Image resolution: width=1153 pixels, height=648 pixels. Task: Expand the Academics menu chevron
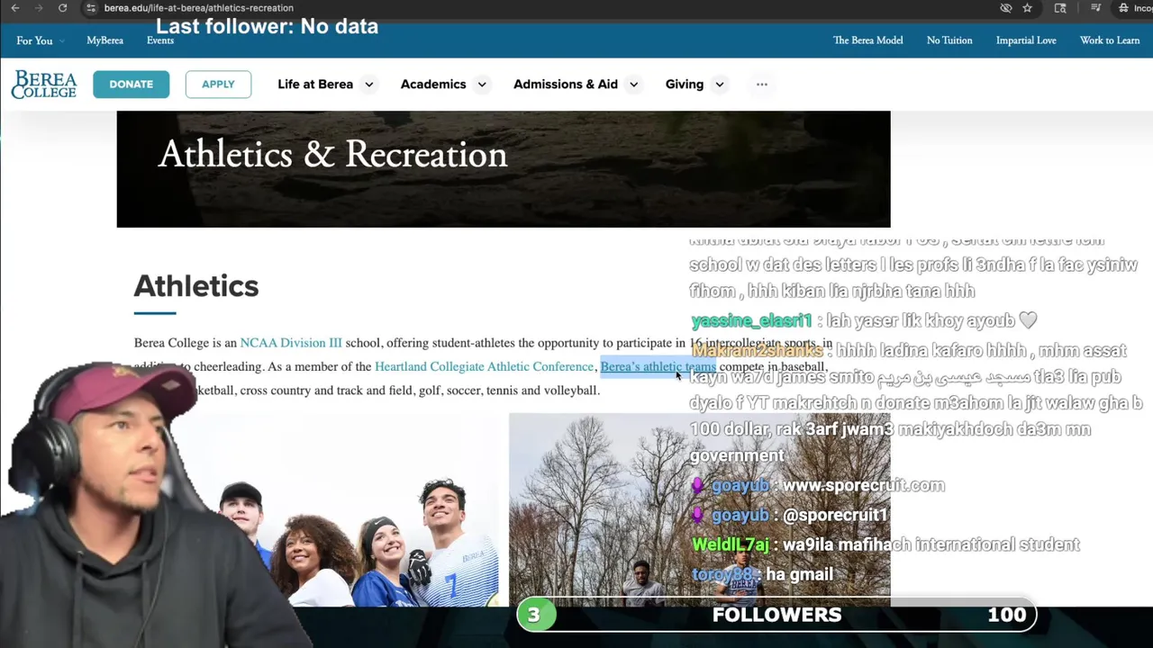pyautogui.click(x=482, y=85)
